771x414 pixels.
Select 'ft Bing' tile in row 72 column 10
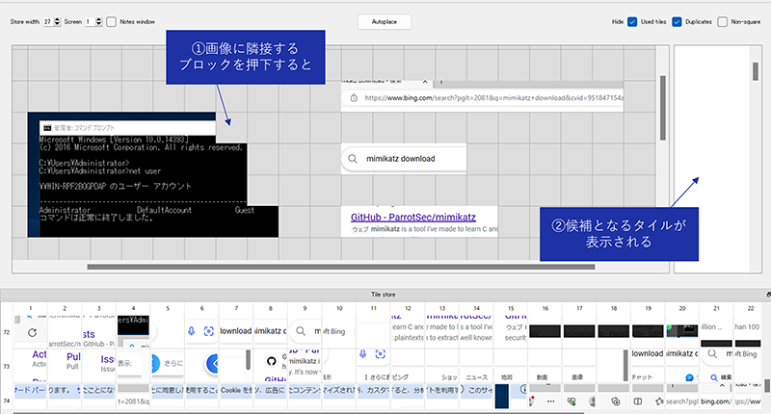[x=339, y=331]
